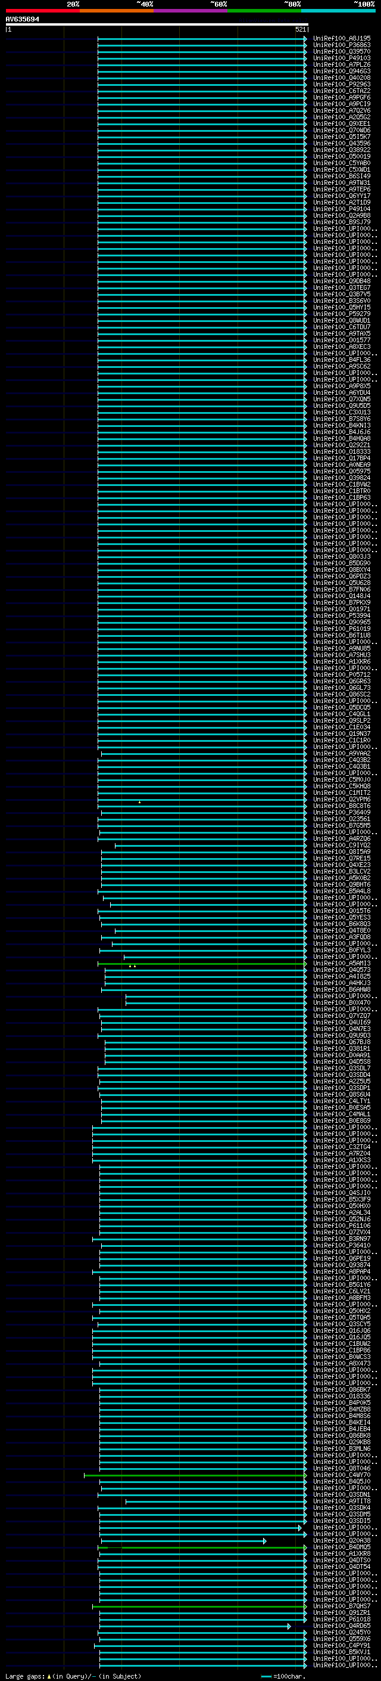The width and height of the screenshot is (381, 1681).
Task: Click the green alignment bar for UniRef100_C4WY70
Action: pos(195,1475)
